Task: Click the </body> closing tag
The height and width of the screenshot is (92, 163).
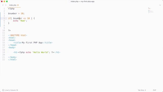Action: (12, 57)
